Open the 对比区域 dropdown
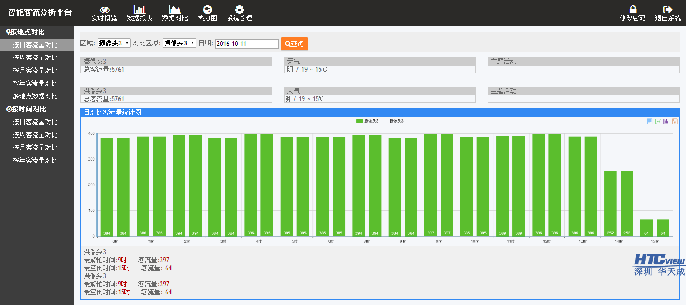The height and width of the screenshot is (305, 686). (x=180, y=43)
